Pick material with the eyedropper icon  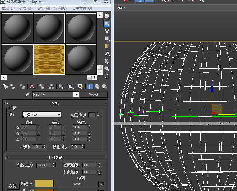(27, 94)
